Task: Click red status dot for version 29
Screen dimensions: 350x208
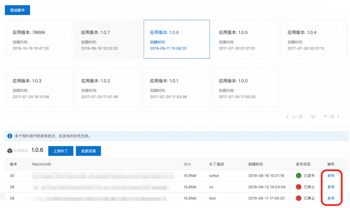Action: (x=299, y=187)
